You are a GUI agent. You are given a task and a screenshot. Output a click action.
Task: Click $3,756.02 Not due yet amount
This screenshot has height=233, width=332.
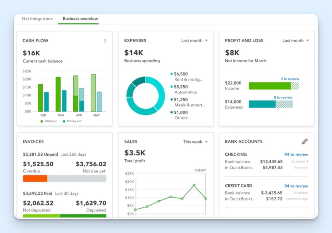(x=91, y=164)
